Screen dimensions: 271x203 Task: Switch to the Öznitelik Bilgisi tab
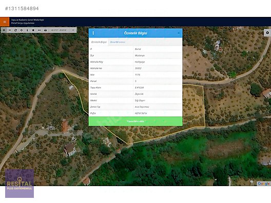point(99,42)
